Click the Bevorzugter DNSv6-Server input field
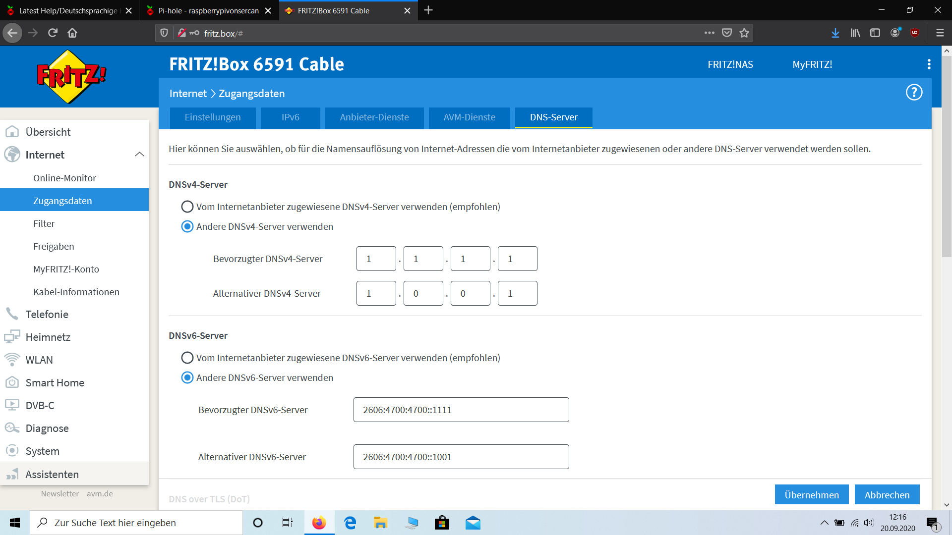This screenshot has width=952, height=535. 461,410
